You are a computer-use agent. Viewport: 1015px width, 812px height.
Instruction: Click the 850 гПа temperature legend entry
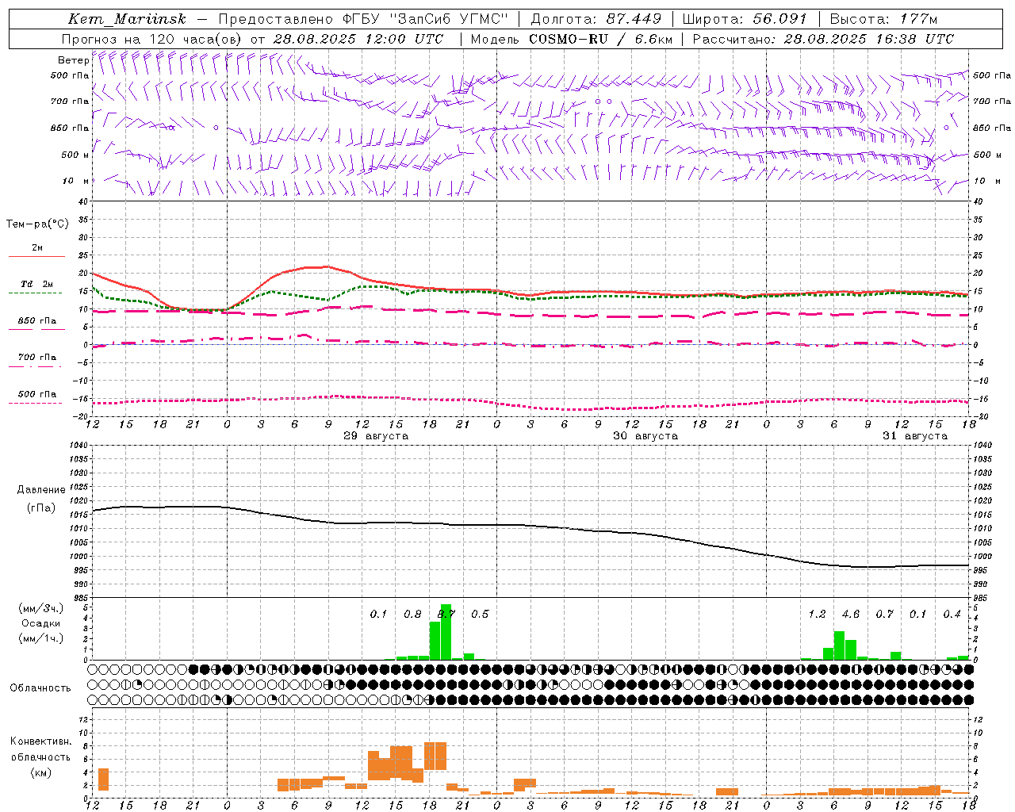(x=37, y=321)
